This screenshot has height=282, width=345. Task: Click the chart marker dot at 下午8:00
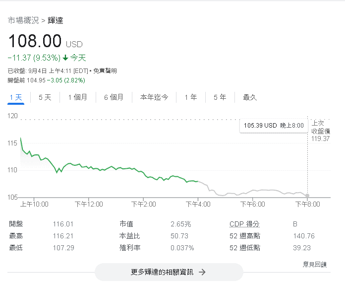(x=307, y=196)
